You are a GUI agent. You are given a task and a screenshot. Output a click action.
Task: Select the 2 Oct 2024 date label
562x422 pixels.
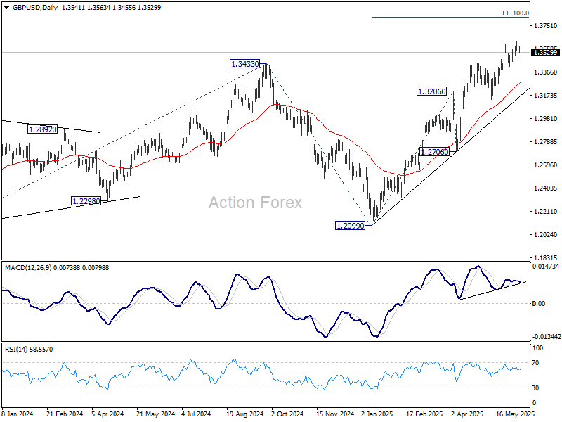tap(287, 414)
